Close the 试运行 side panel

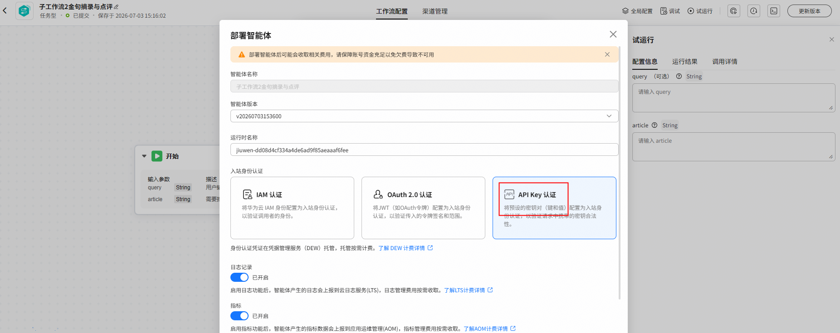[x=832, y=39]
